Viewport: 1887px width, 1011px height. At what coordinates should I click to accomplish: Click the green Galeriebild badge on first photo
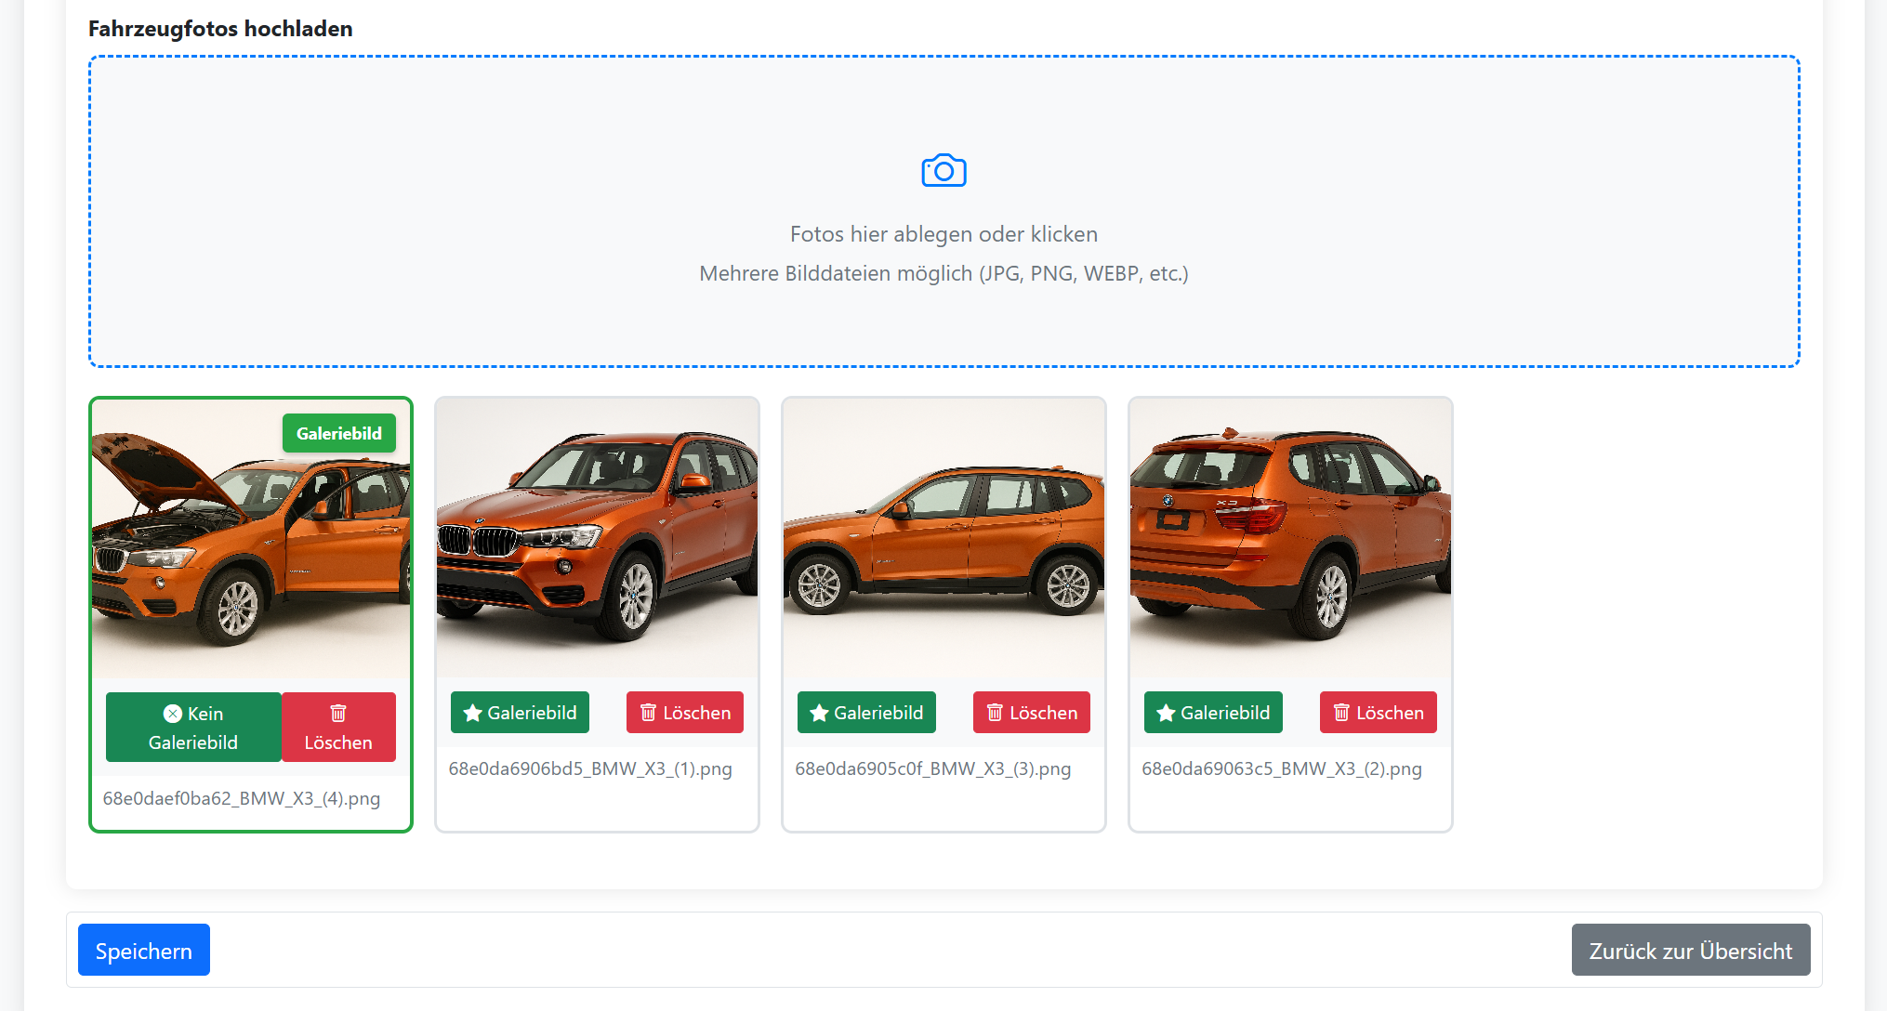338,433
